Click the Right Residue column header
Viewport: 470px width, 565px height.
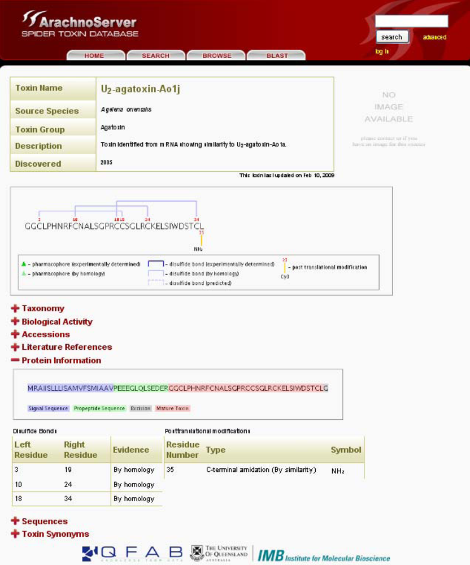point(81,450)
